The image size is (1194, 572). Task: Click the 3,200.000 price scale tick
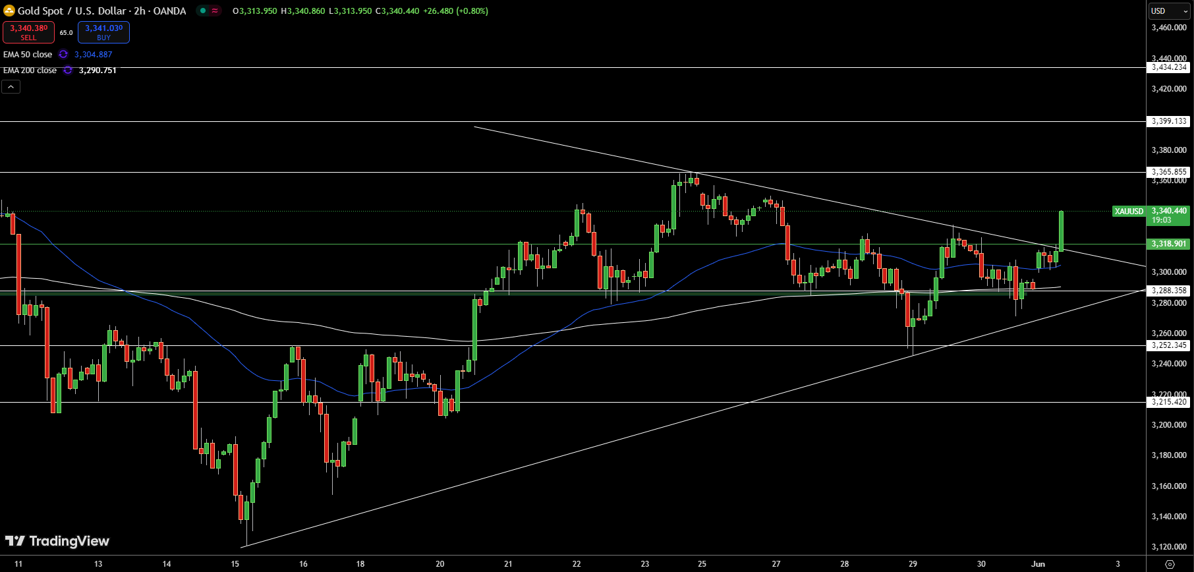tap(1169, 425)
